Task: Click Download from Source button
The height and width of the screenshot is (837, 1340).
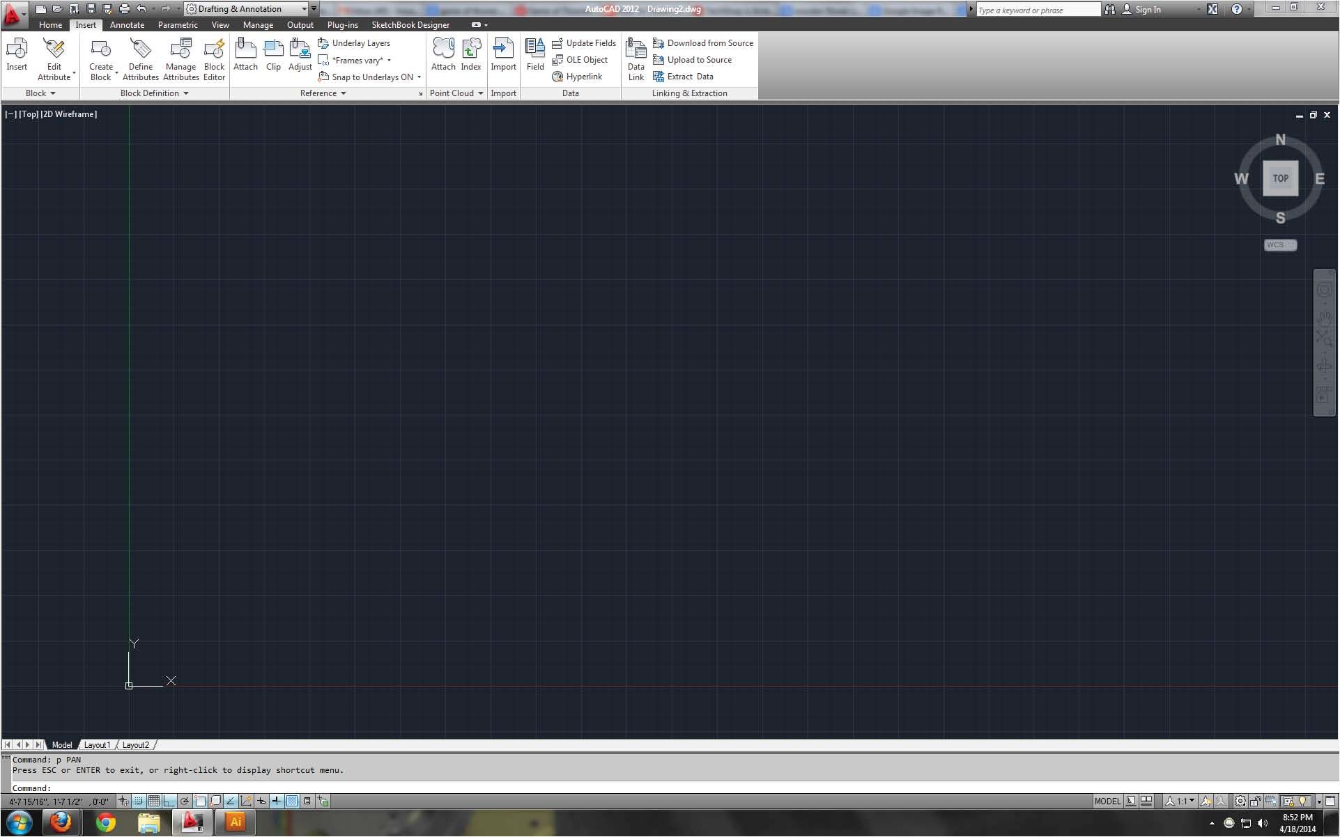Action: pos(703,43)
